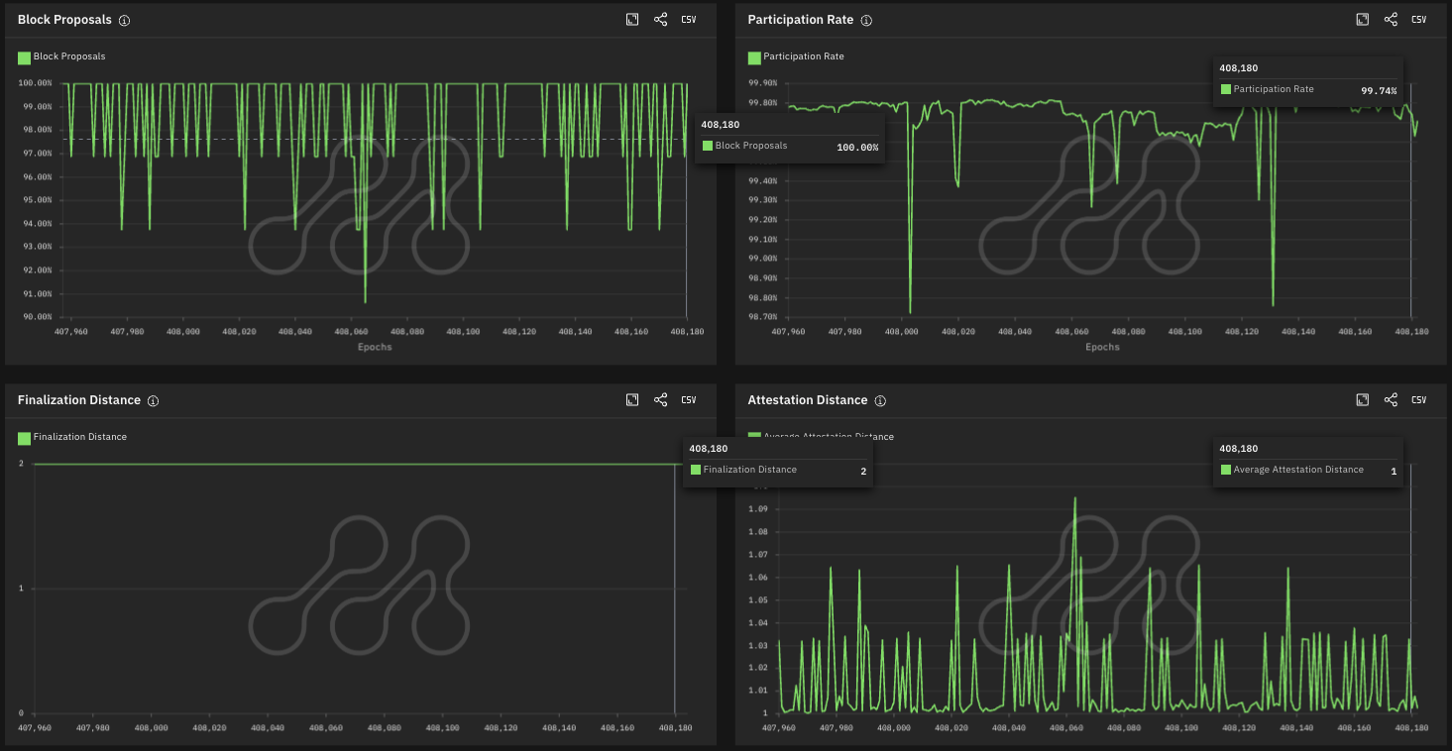Share the Finalization Distance chart
Image resolution: width=1452 pixels, height=751 pixels.
click(661, 400)
